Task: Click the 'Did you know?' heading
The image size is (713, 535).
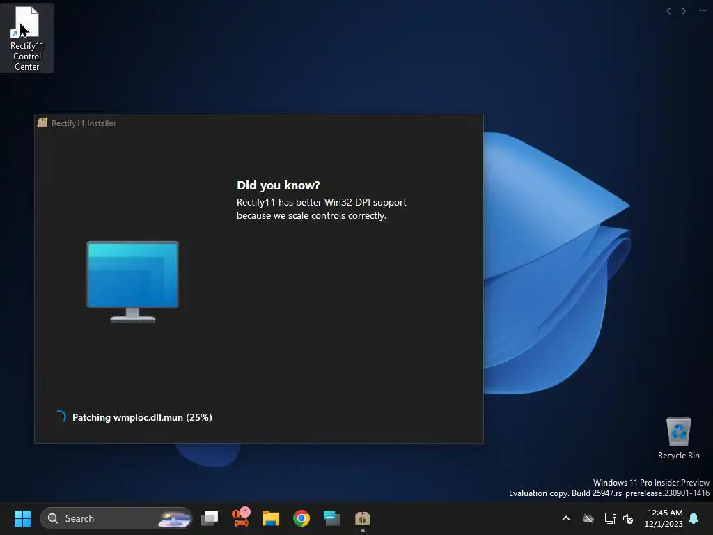Action: coord(279,185)
